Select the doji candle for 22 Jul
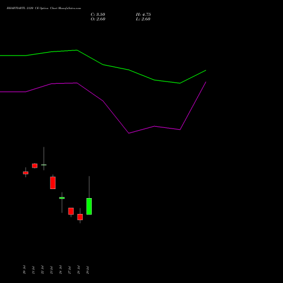Image resolution: width=283 pixels, height=283 pixels. [44, 165]
